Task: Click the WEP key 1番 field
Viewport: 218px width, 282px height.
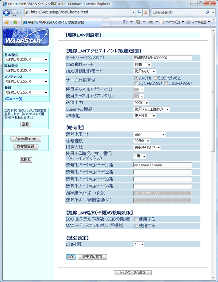Action: (x=163, y=165)
